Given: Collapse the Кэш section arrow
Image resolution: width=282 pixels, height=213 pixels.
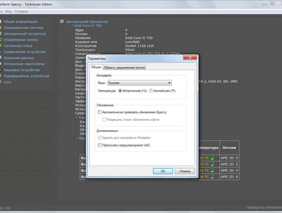Looking at the screenshot, I should [x=77, y=117].
